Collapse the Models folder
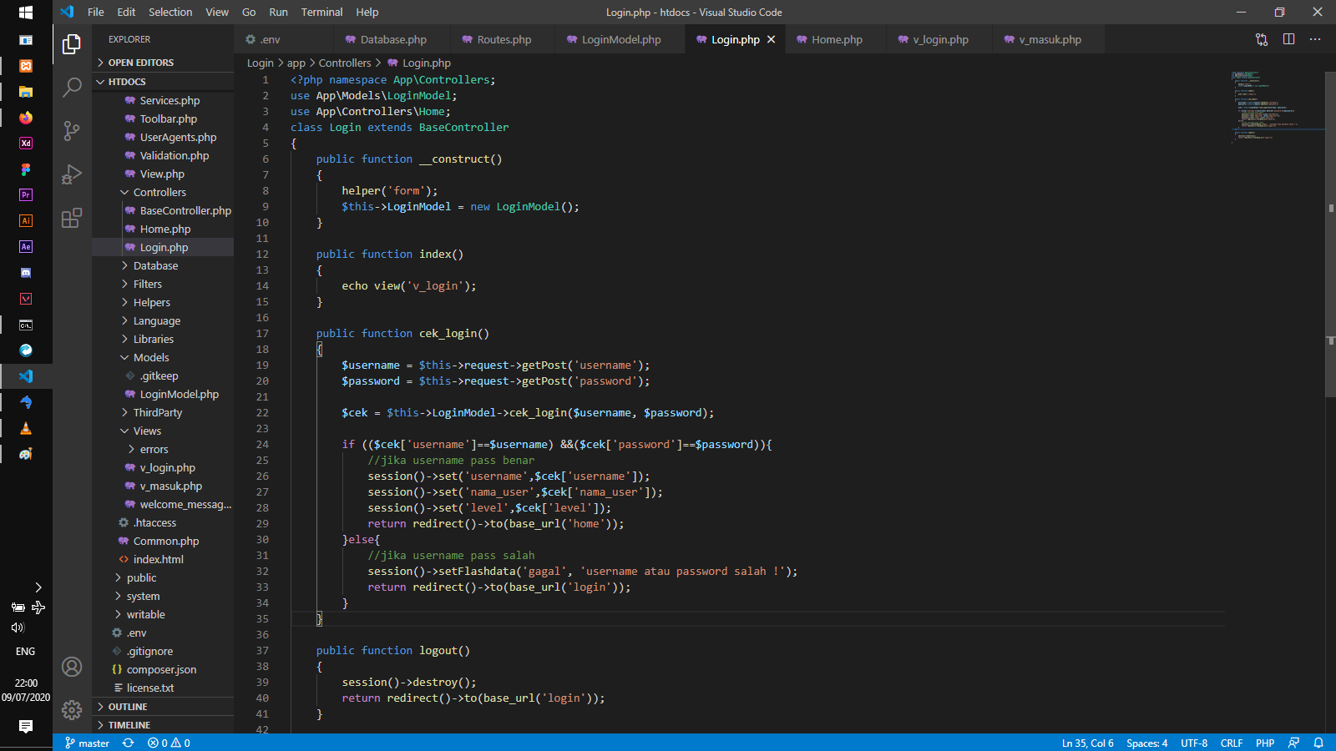The image size is (1336, 751). (152, 357)
